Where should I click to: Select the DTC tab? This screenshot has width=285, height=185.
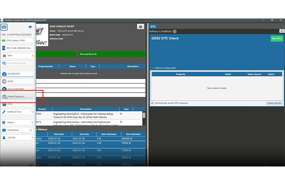click(153, 27)
